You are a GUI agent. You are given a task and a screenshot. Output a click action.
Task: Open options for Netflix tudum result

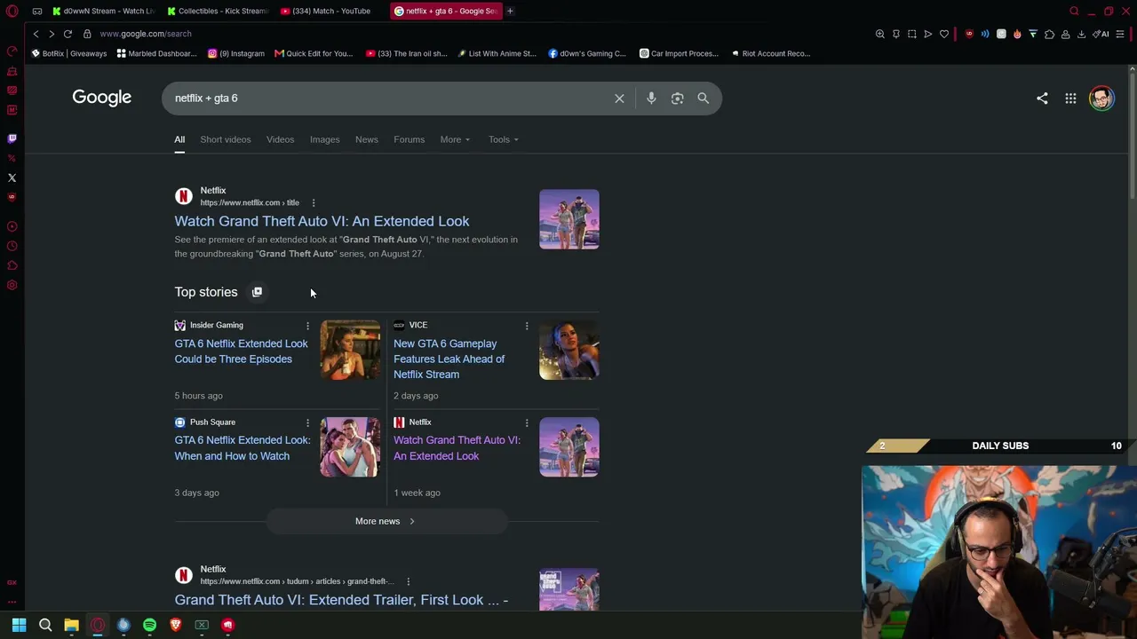(408, 582)
